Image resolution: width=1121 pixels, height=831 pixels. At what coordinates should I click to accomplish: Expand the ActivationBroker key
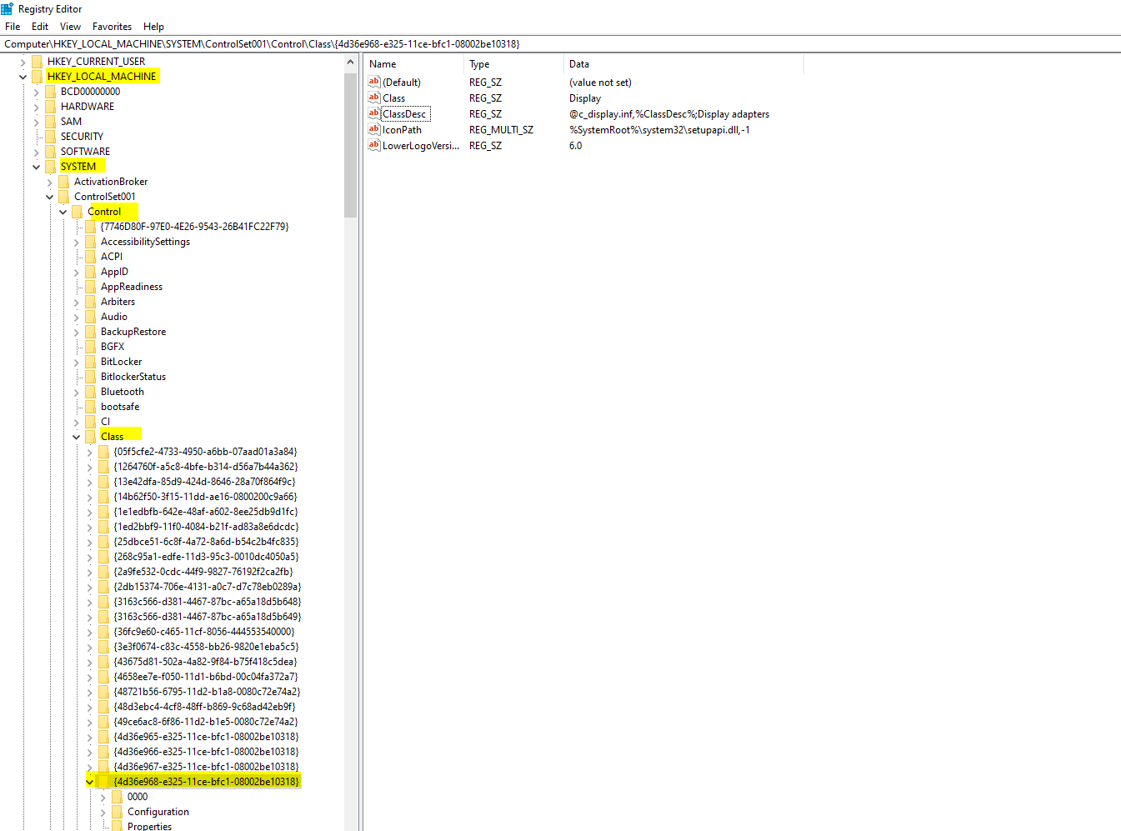(49, 181)
